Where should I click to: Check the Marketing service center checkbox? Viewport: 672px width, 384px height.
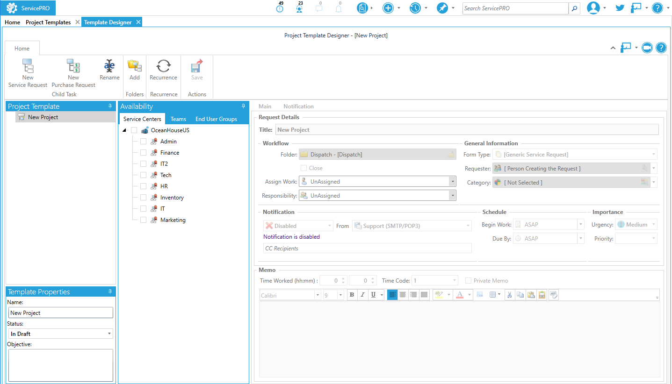[x=144, y=220]
